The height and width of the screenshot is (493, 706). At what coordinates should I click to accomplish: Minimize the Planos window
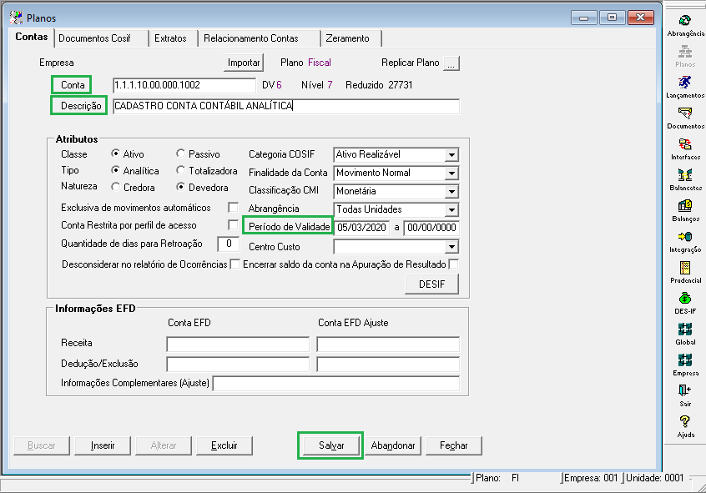583,18
